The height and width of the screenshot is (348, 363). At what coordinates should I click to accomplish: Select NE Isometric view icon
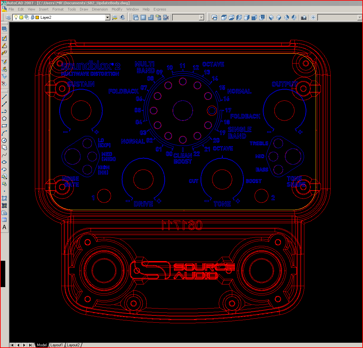287,17
